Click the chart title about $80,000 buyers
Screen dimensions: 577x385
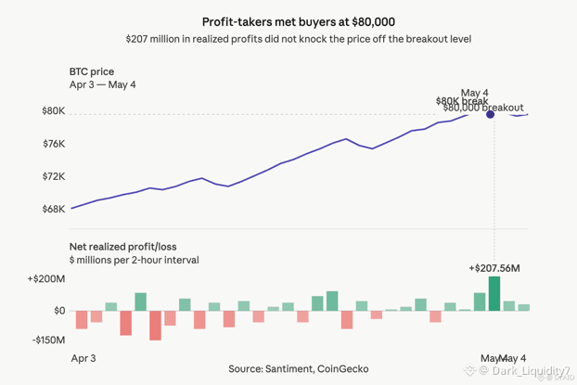pos(299,21)
